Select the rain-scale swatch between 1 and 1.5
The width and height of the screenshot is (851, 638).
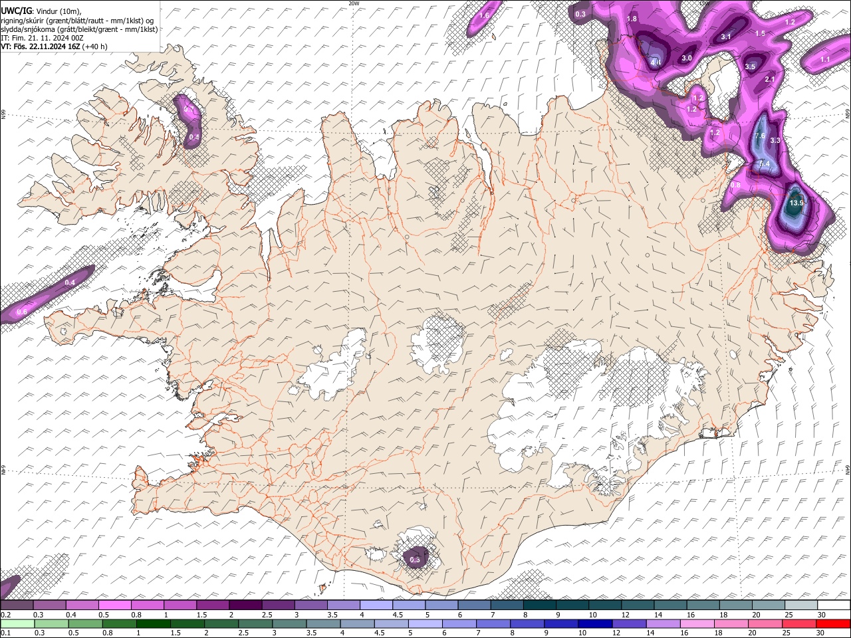153,623
